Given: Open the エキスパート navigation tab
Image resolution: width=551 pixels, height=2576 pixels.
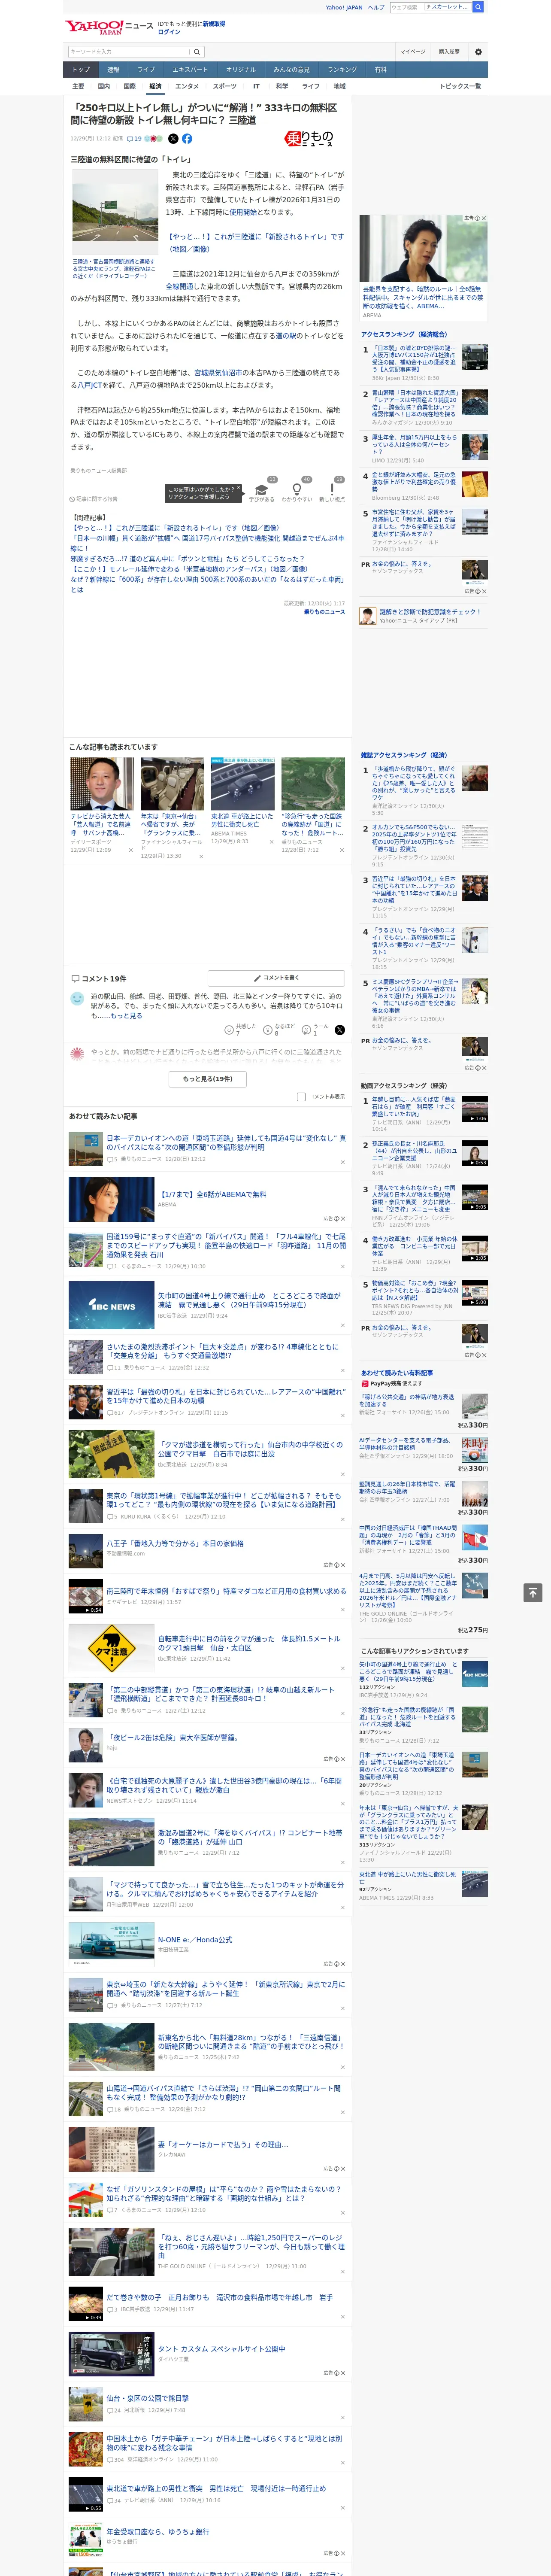Looking at the screenshot, I should 190,70.
